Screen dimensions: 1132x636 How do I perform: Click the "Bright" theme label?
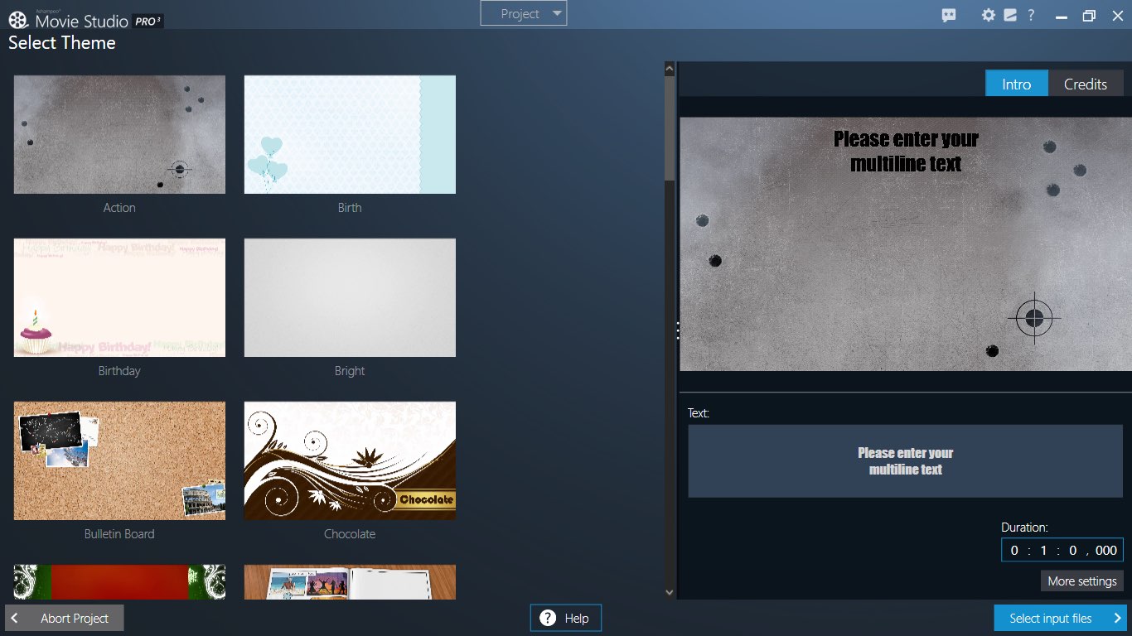350,371
